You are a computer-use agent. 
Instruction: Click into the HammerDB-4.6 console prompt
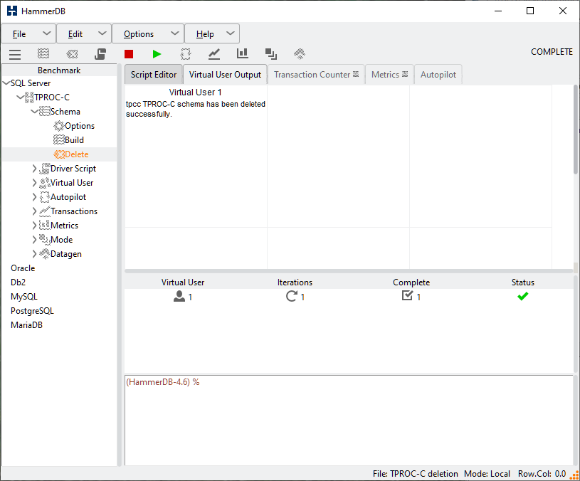tap(349, 420)
